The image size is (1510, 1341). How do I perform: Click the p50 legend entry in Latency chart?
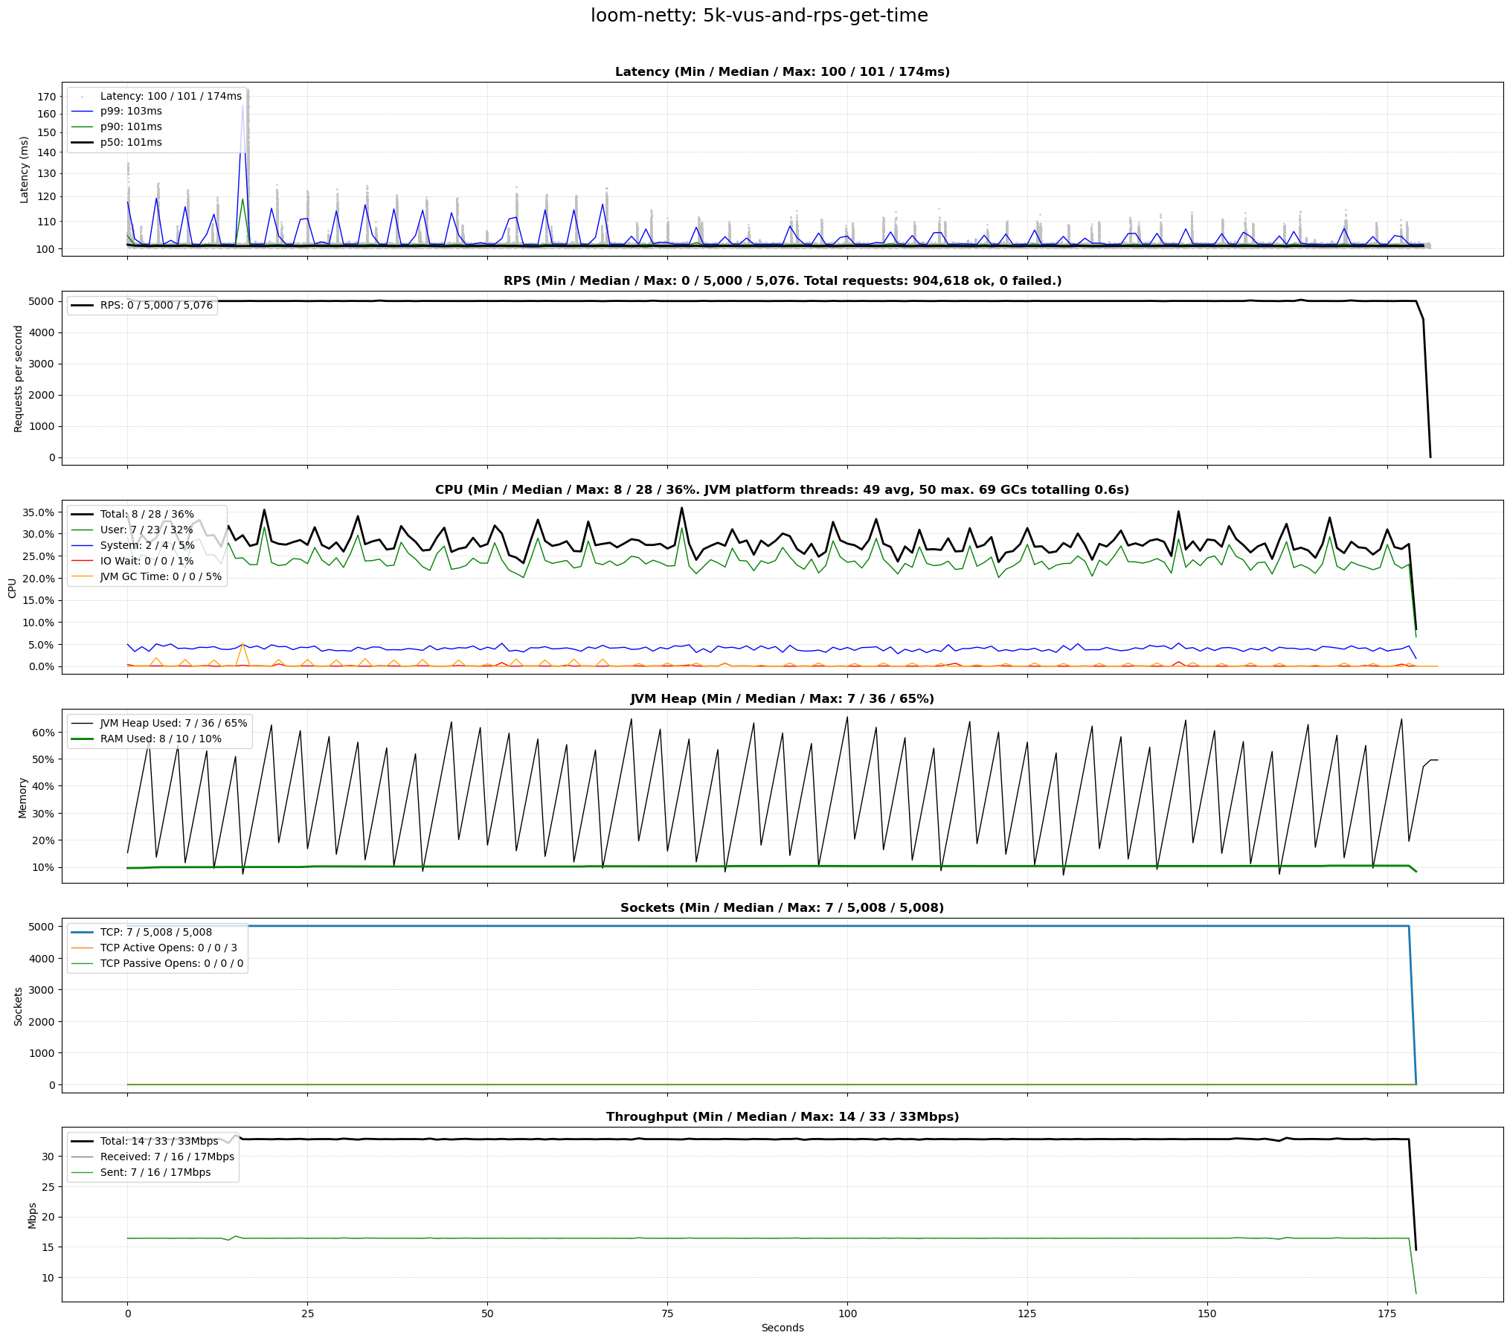point(131,143)
